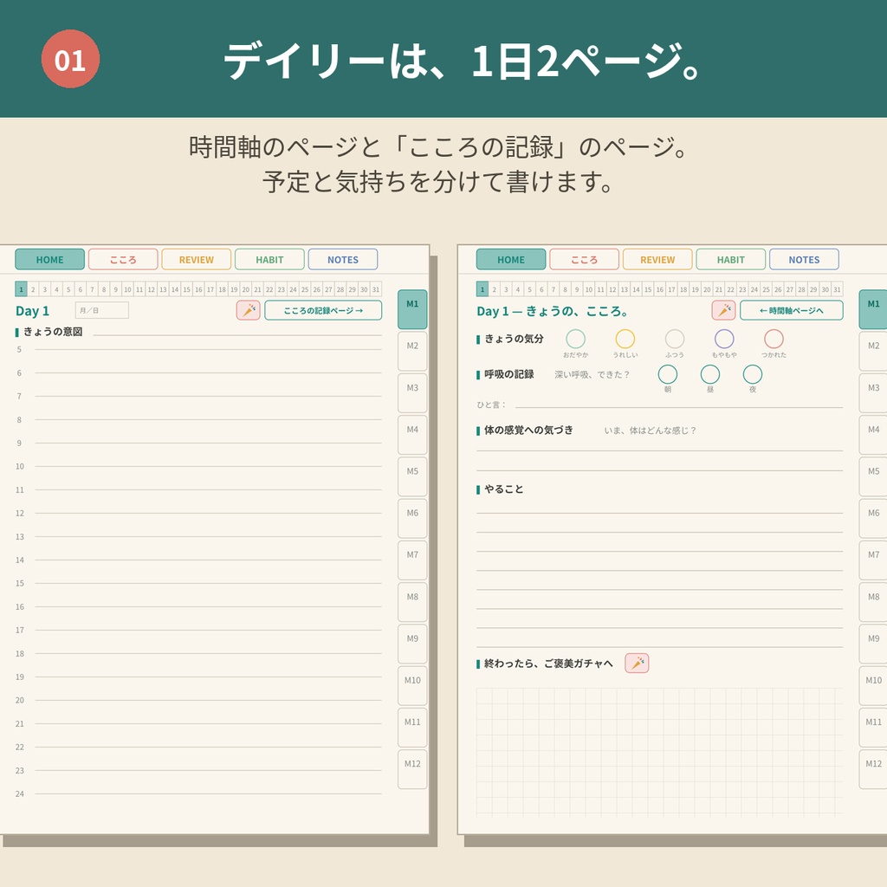Screen dimensions: 887x887
Task: Jump to day 31 on the left page
Action: pyautogui.click(x=376, y=289)
